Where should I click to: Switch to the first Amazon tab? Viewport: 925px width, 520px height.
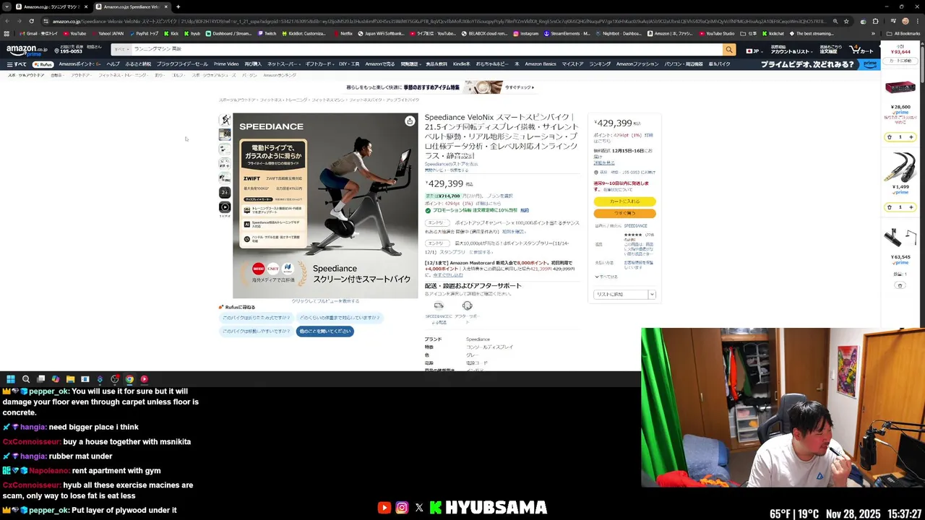pyautogui.click(x=51, y=6)
